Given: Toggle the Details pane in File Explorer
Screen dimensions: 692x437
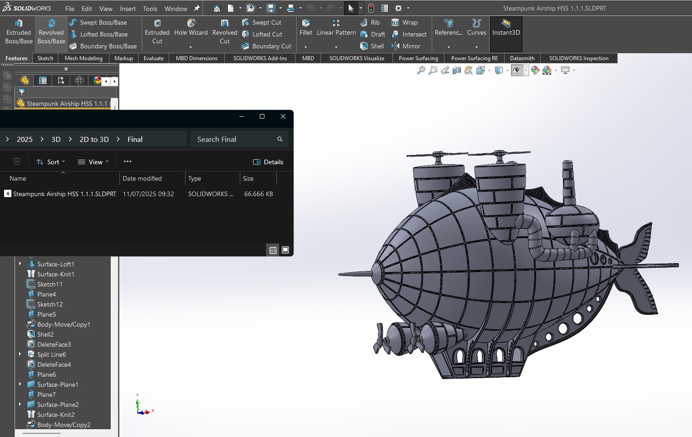Looking at the screenshot, I should (x=268, y=162).
